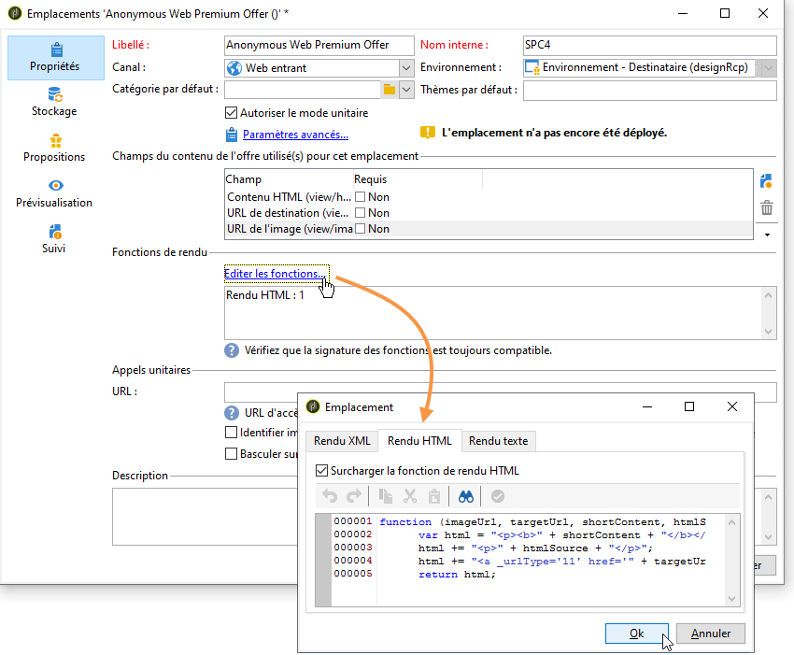Click the Requis column header
The height and width of the screenshot is (655, 794).
(x=418, y=179)
